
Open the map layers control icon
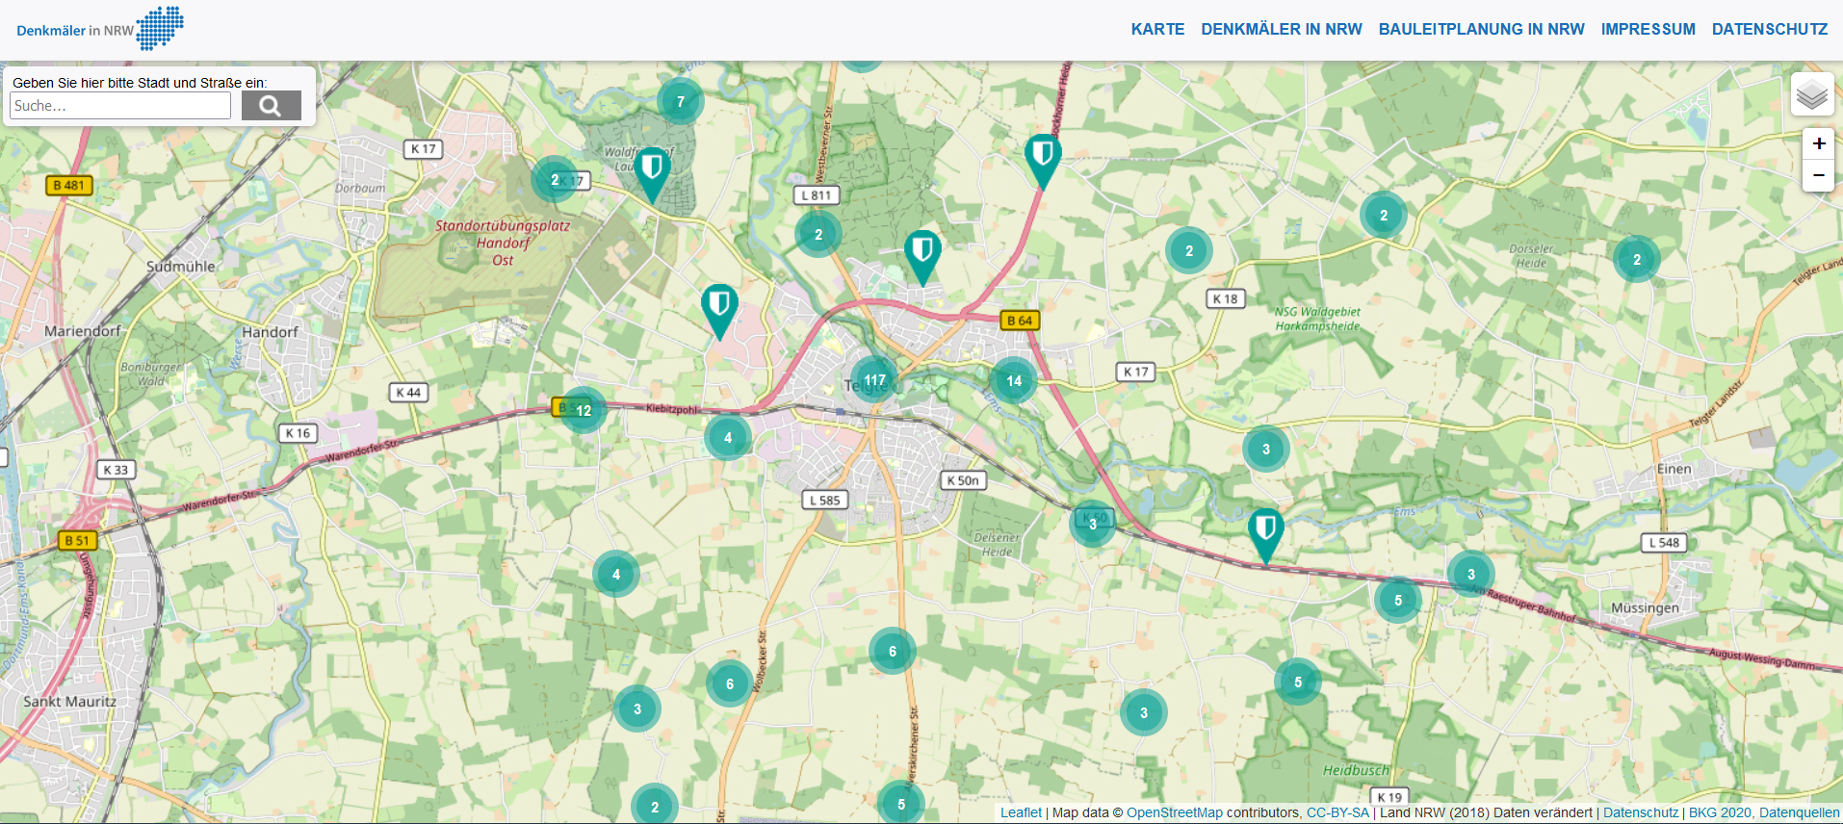pos(1811,94)
